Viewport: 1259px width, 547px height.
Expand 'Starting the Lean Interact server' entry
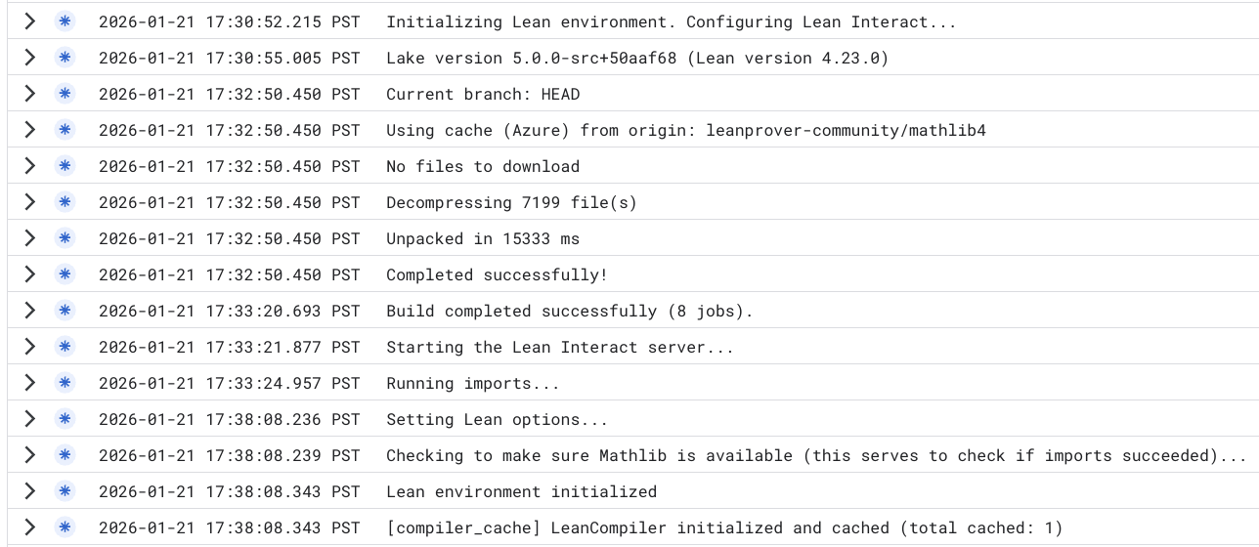click(29, 347)
